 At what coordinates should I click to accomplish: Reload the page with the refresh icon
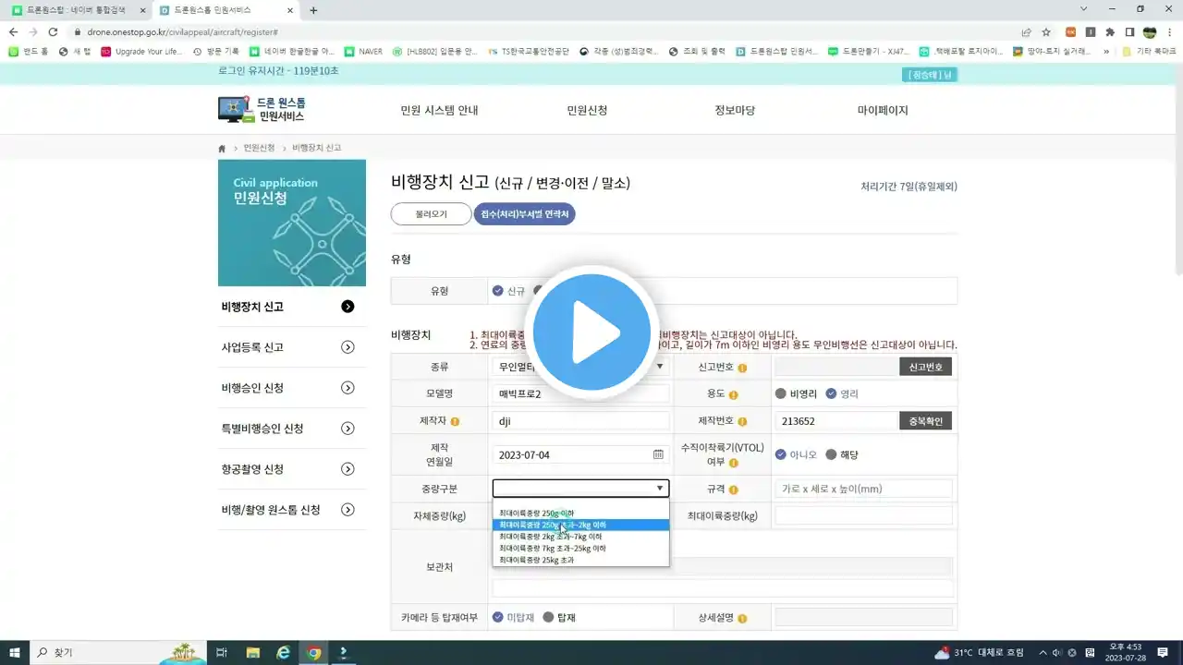click(x=53, y=31)
